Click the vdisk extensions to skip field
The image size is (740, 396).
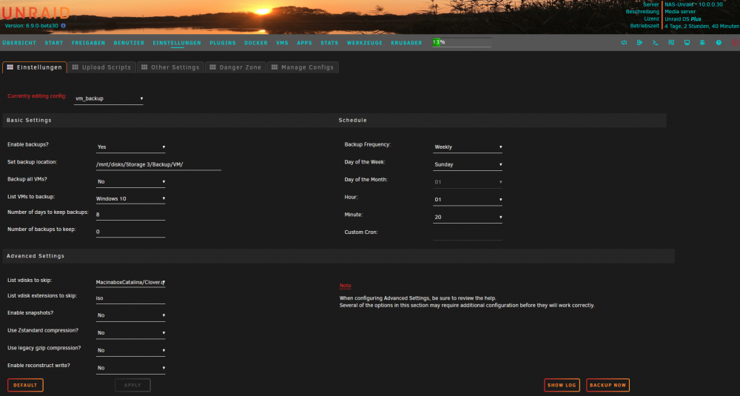coord(130,298)
